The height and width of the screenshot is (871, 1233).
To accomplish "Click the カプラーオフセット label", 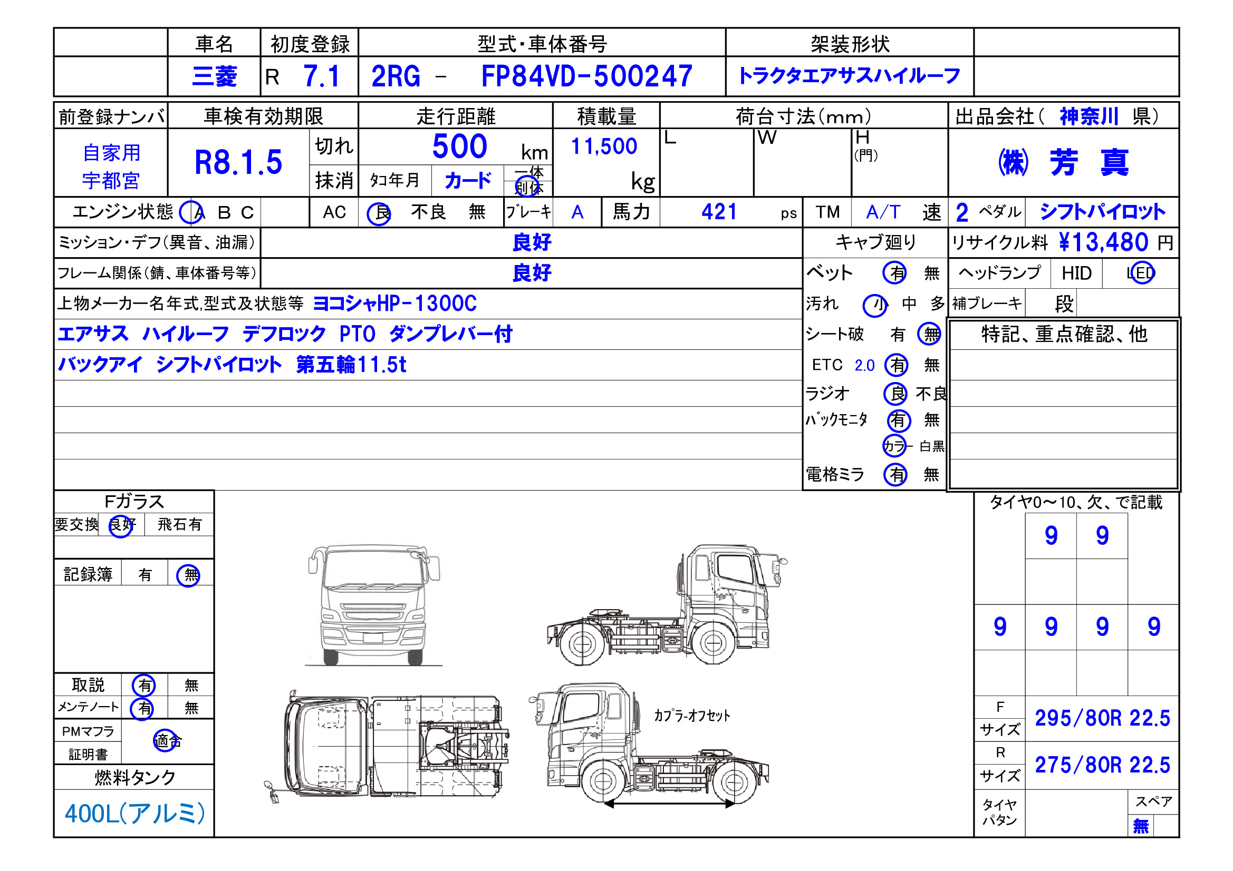I will coord(692,716).
